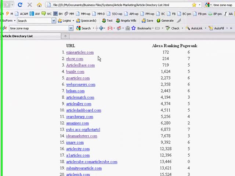
Task: Open the articledashboard.com link
Action: (84, 110)
